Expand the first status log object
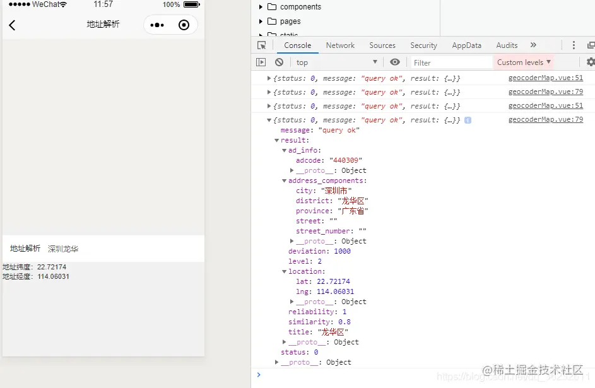Screen dimensions: 595x388 [x=269, y=78]
